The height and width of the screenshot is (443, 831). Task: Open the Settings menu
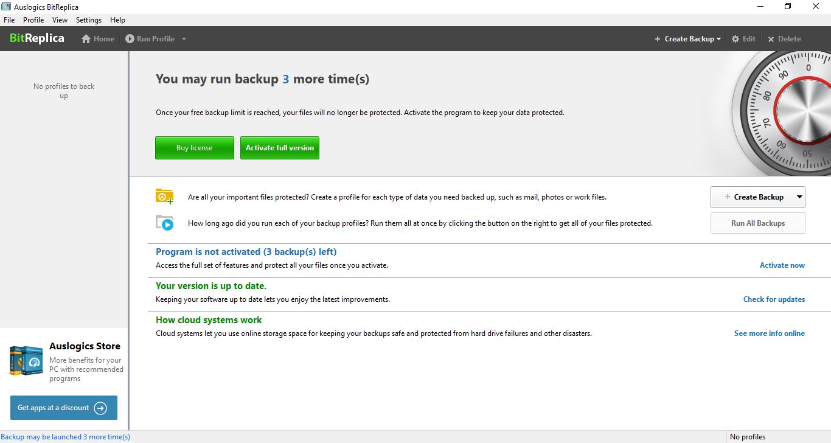89,20
